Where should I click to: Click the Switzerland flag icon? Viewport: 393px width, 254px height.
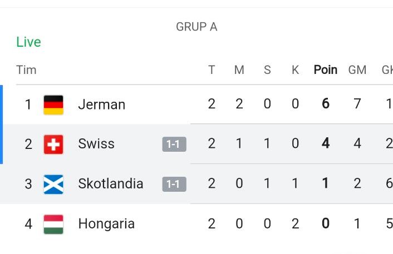point(53,145)
